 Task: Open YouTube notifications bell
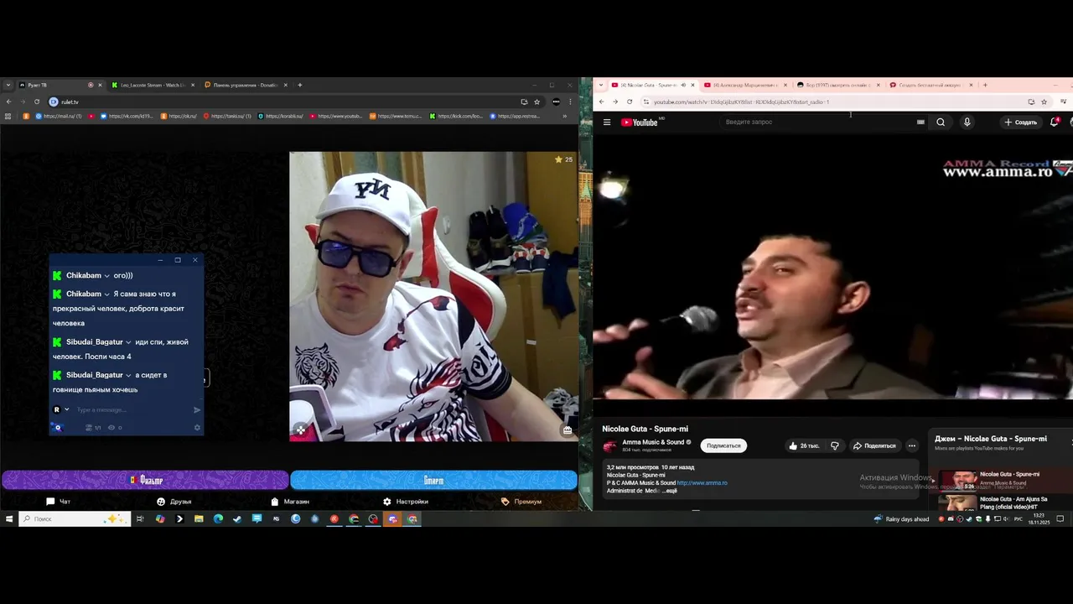(1055, 122)
